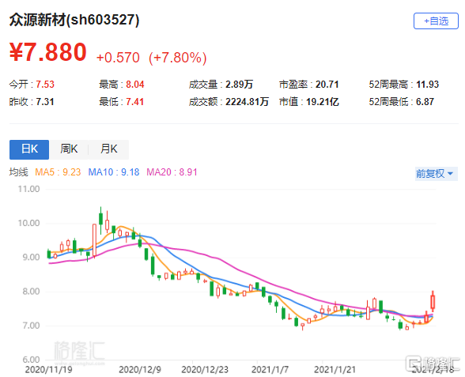
Task: Select the MA20 moving average label
Action: pyautogui.click(x=172, y=172)
